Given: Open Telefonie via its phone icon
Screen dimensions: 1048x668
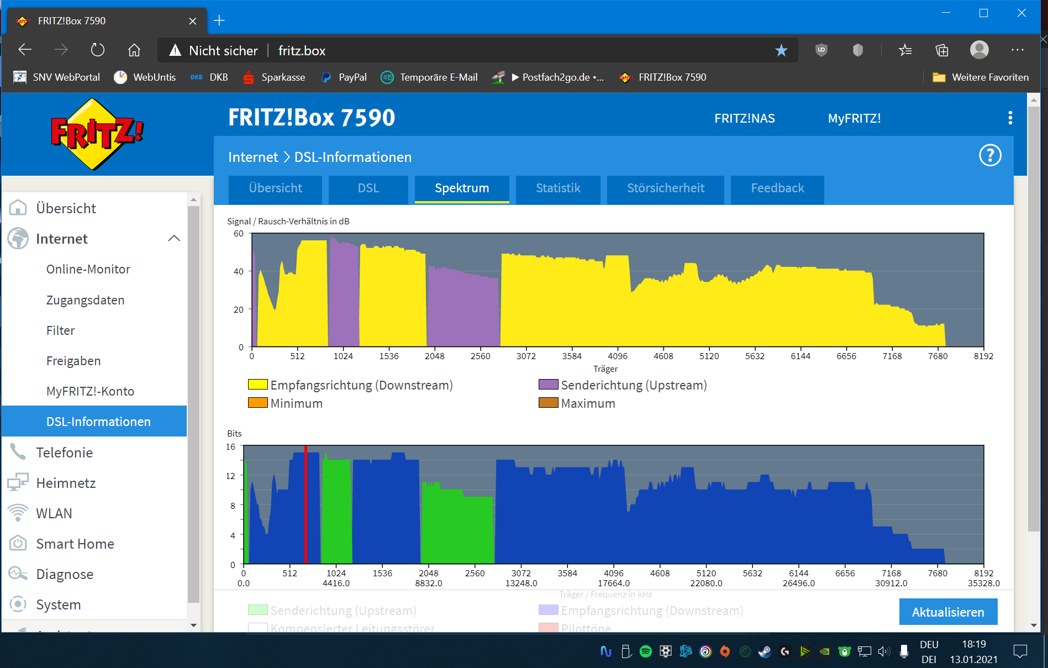Looking at the screenshot, I should pyautogui.click(x=18, y=453).
